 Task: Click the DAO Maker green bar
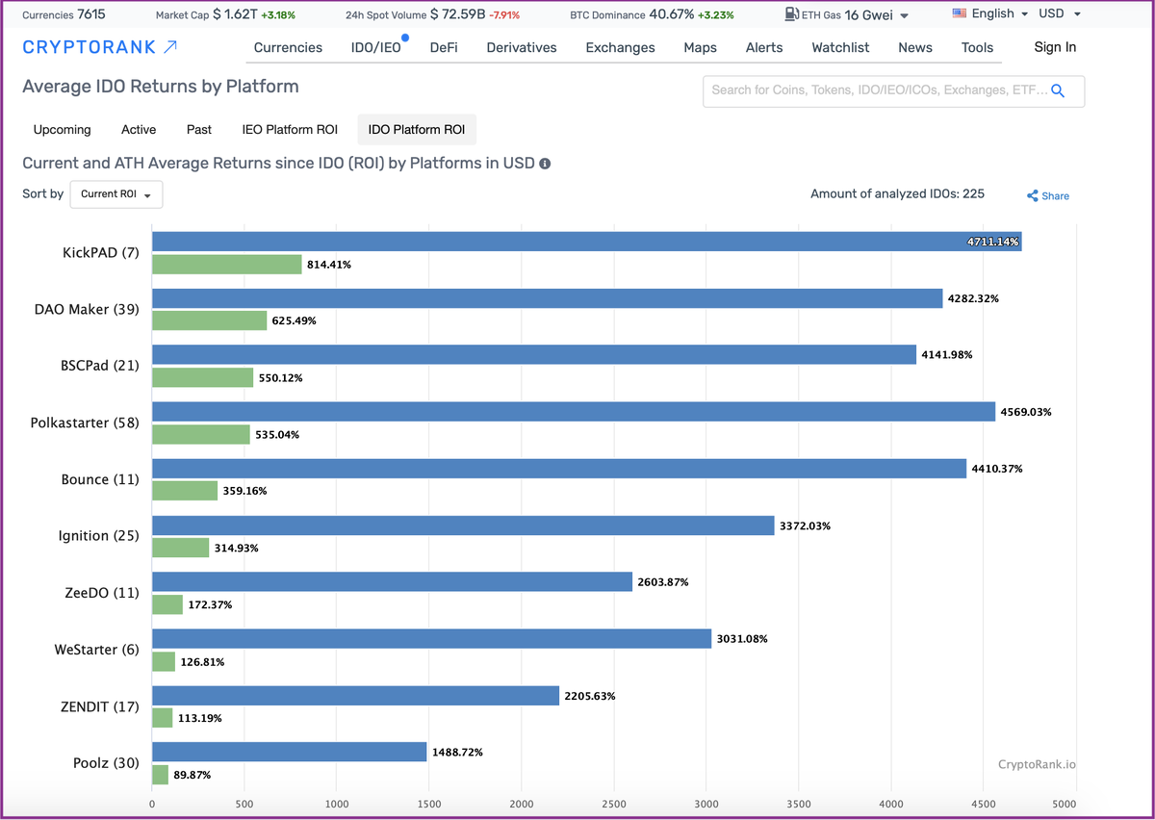coord(210,320)
